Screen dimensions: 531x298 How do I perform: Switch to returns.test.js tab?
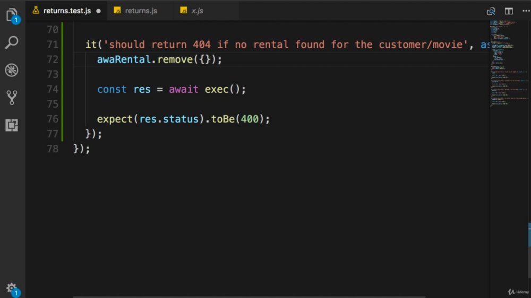(67, 11)
